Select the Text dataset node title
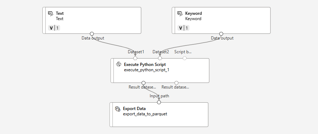Screen dimensions: 318x134 pos(60,13)
